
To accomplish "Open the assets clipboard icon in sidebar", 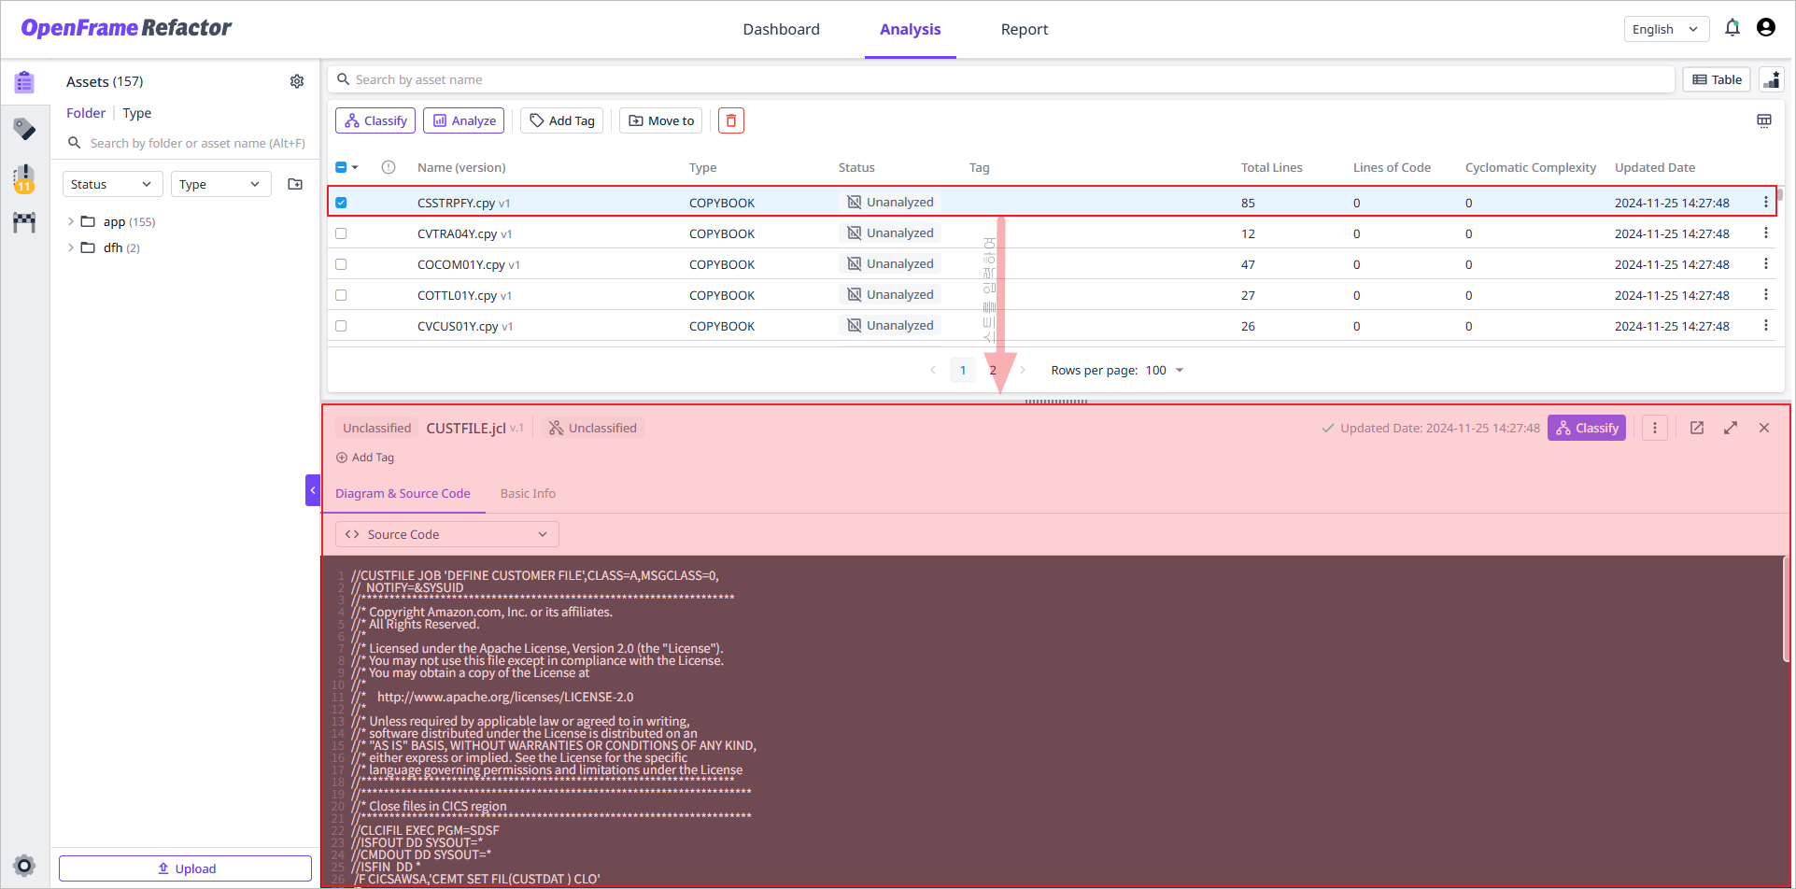I will tap(24, 82).
